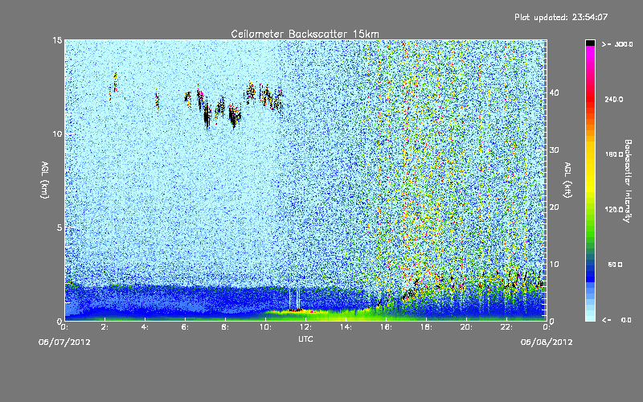Screen dimensions: 643x402
Task: Click the end date "06/08/2012"
Action: (547, 343)
